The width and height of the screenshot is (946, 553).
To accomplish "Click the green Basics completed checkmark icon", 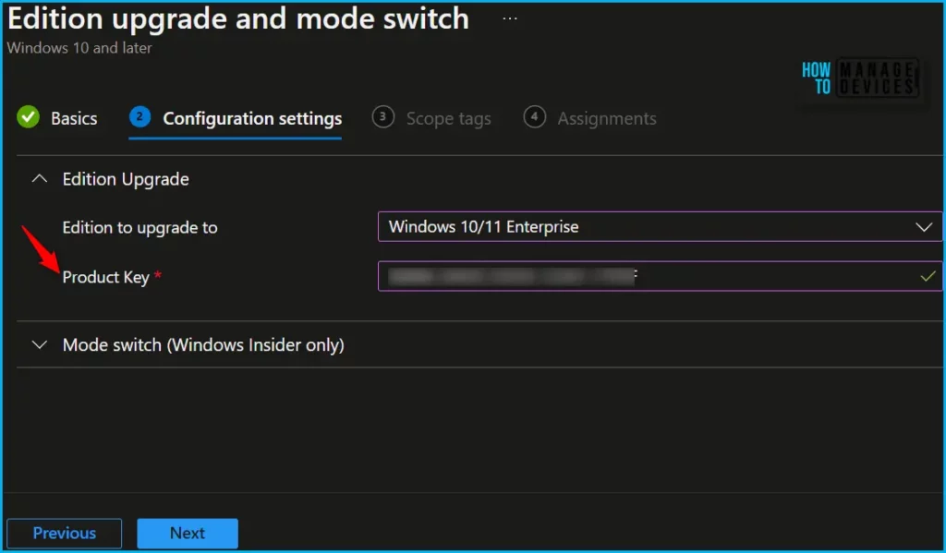I will pos(28,117).
